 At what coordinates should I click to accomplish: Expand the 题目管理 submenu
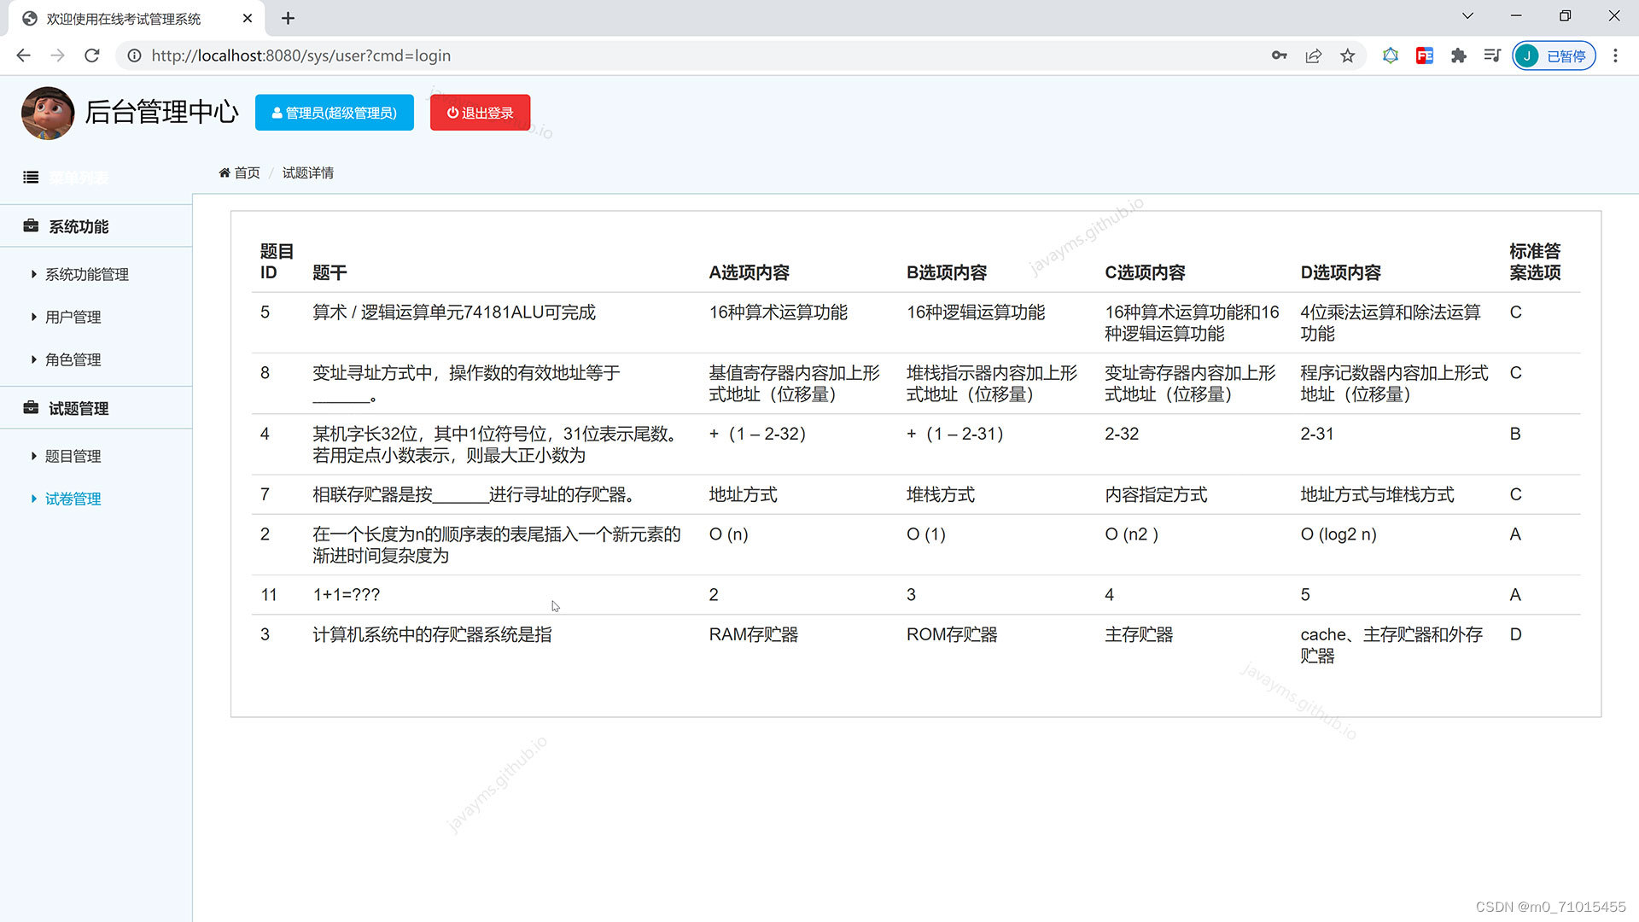click(73, 456)
